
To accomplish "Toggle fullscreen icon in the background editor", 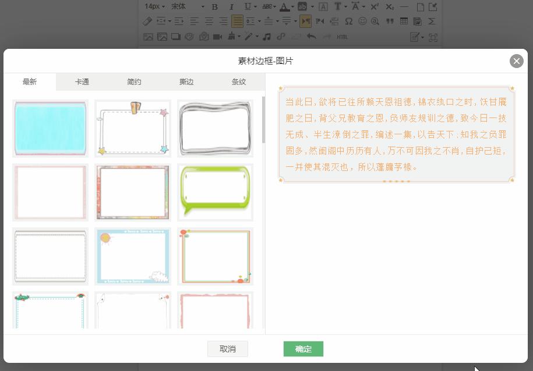I will (433, 37).
